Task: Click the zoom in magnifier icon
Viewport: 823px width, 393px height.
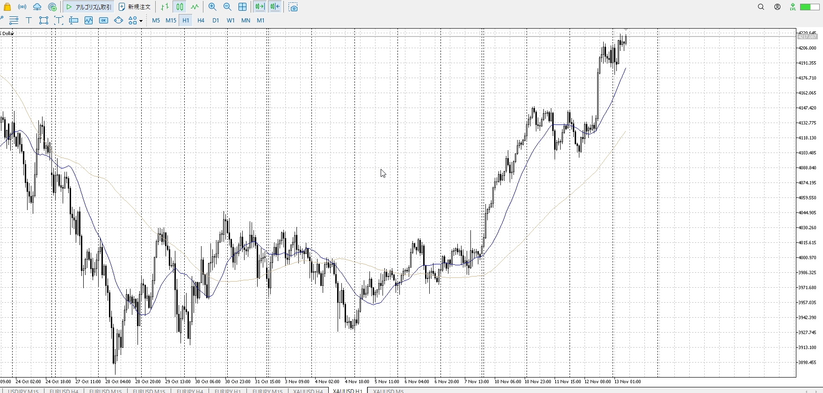Action: (212, 7)
